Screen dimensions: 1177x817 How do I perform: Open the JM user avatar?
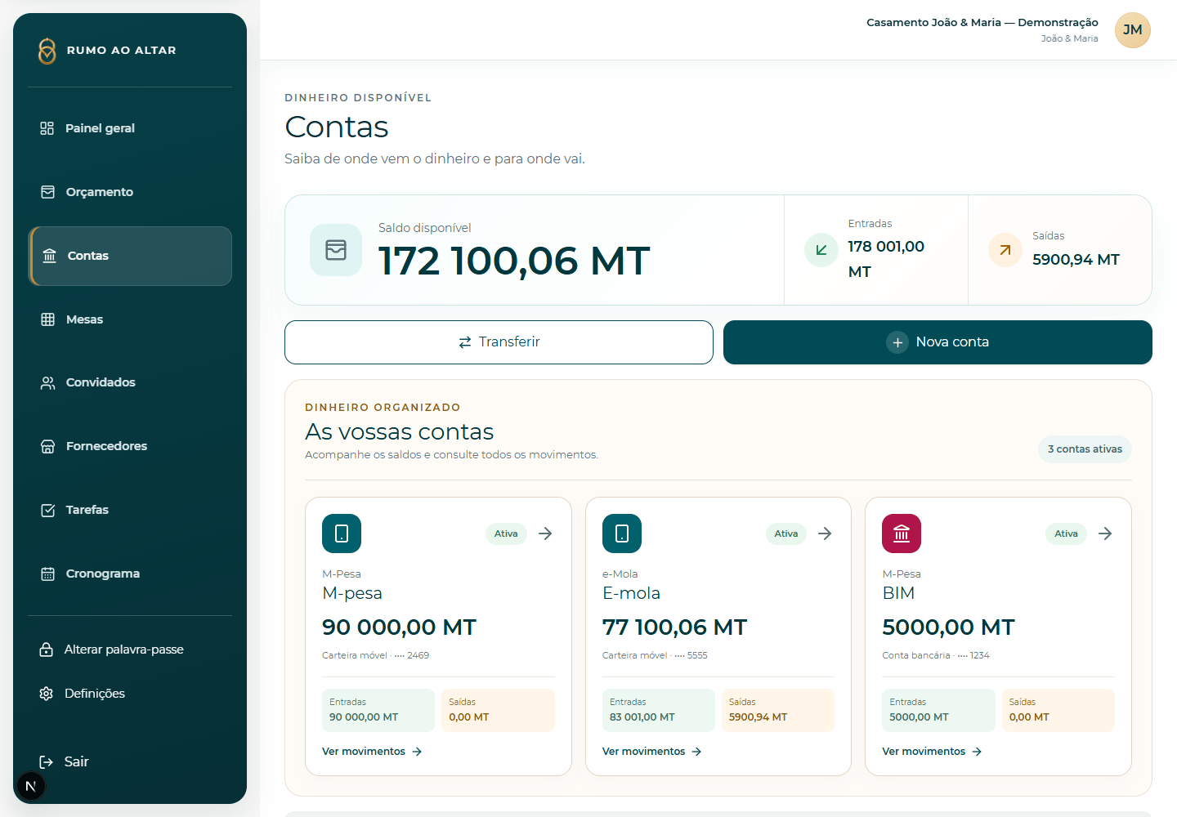pos(1133,30)
